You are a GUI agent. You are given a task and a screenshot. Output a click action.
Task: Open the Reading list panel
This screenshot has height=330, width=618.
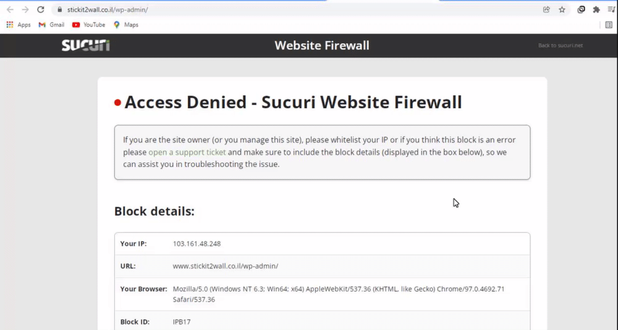point(609,25)
